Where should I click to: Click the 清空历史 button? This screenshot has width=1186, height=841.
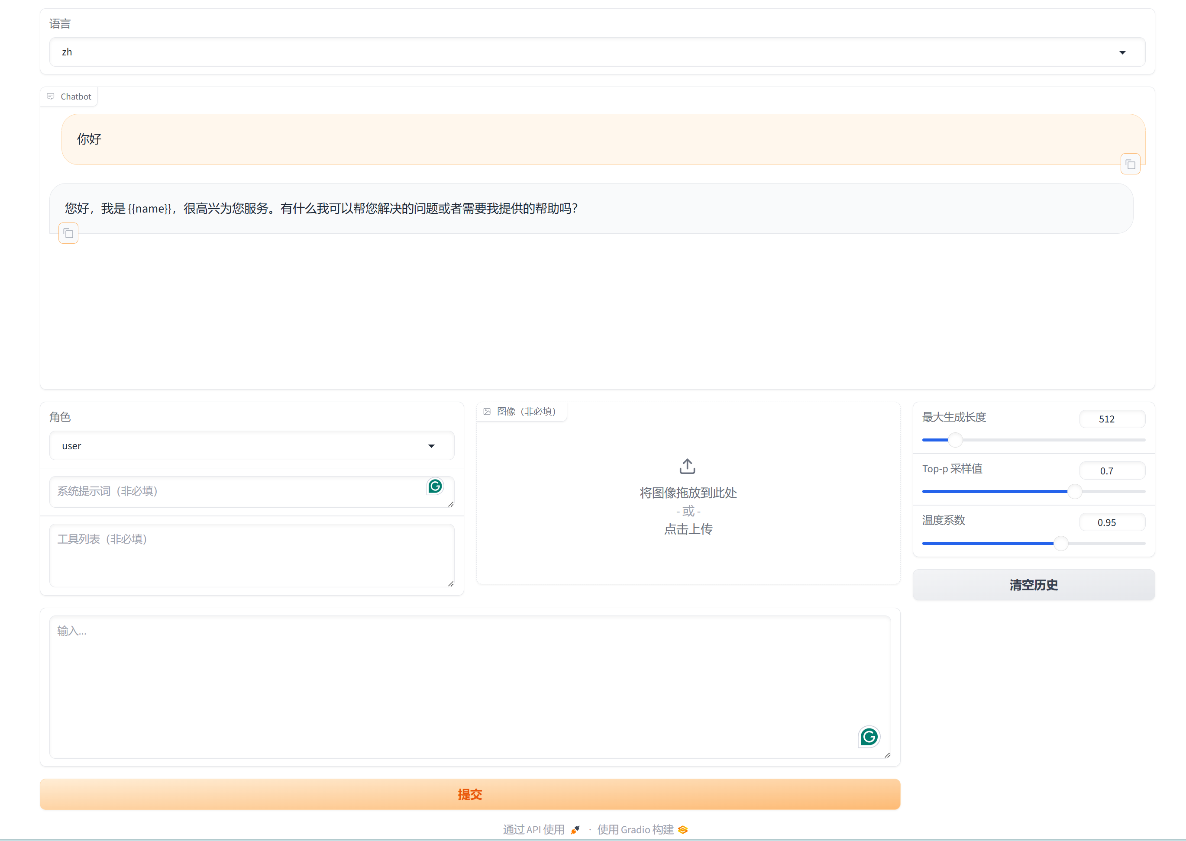(1033, 585)
